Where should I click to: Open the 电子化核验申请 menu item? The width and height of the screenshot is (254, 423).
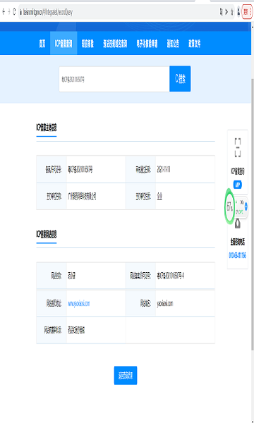pyautogui.click(x=147, y=44)
